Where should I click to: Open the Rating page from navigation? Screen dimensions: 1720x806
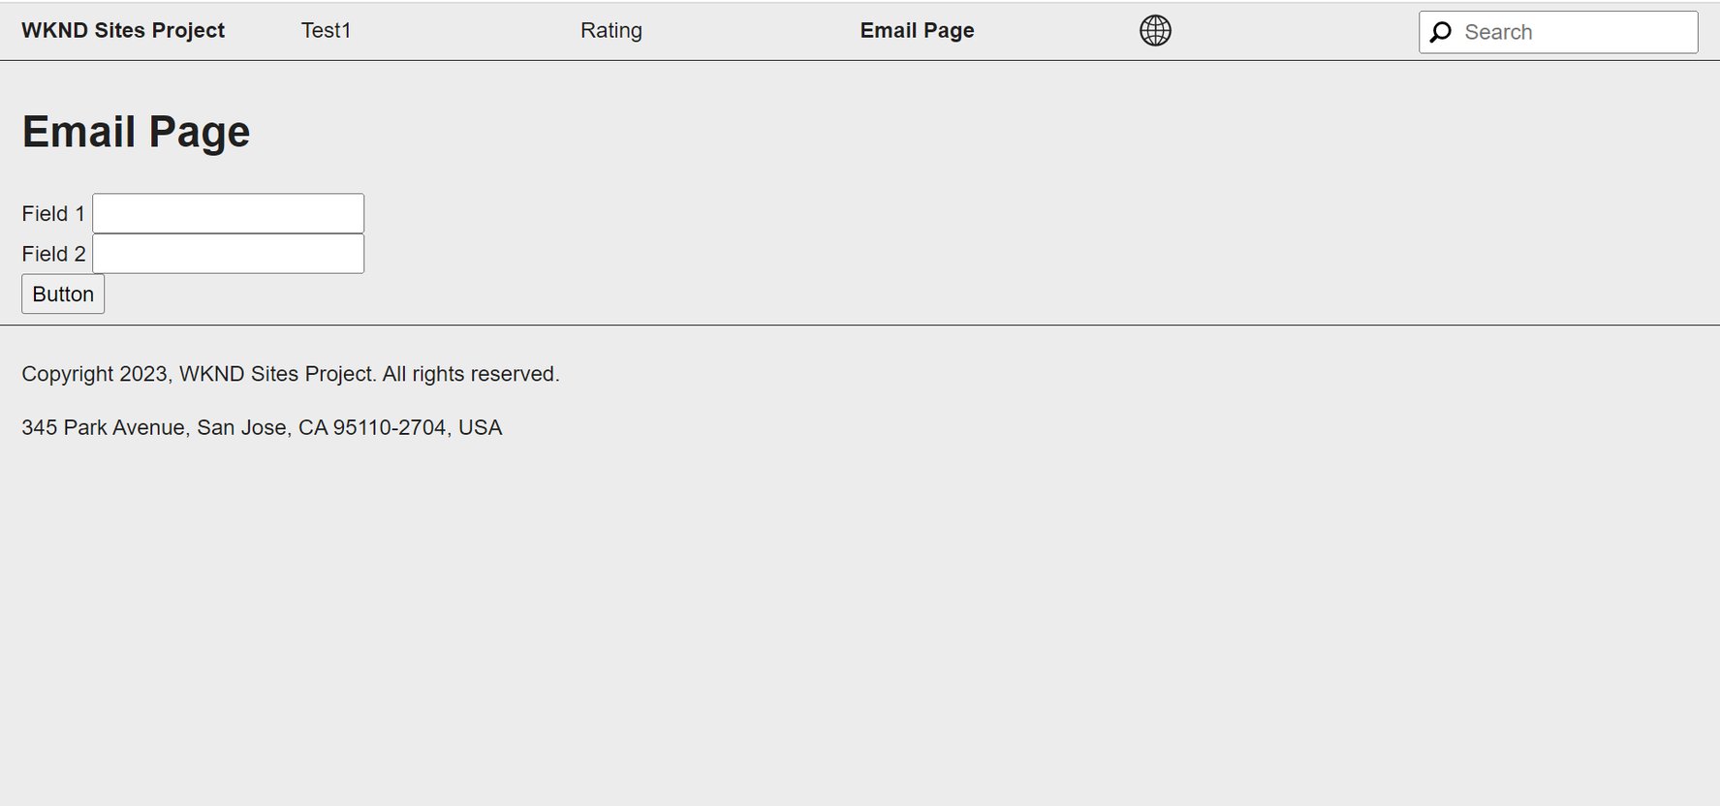point(610,30)
